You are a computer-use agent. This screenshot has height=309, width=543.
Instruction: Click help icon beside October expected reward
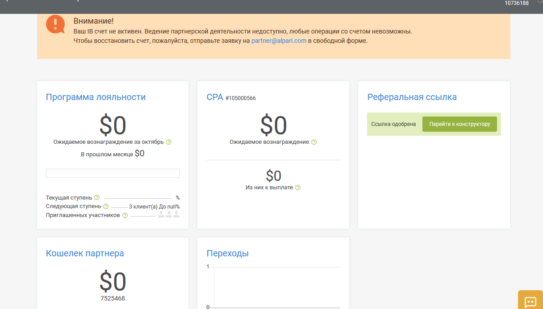(x=169, y=142)
